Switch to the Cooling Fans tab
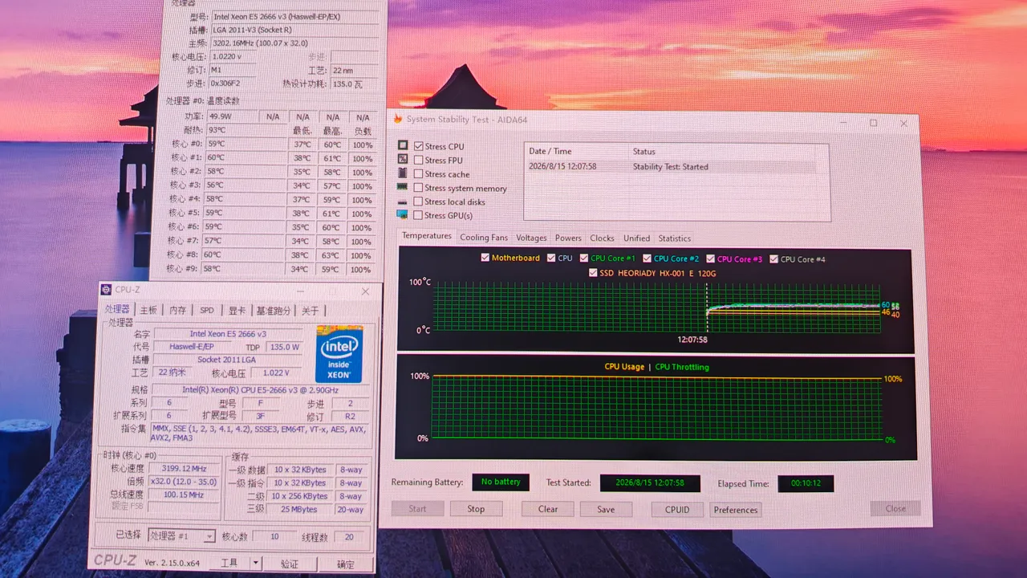This screenshot has height=578, width=1027. 484,238
